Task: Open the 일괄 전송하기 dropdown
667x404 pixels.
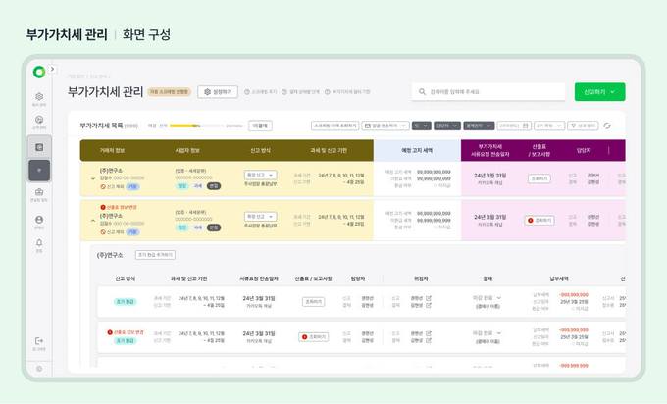Action: (x=385, y=126)
